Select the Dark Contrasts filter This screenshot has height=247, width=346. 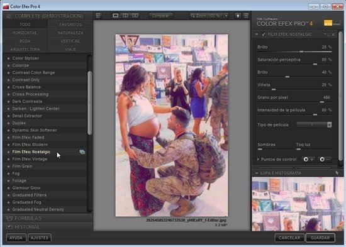(45, 101)
